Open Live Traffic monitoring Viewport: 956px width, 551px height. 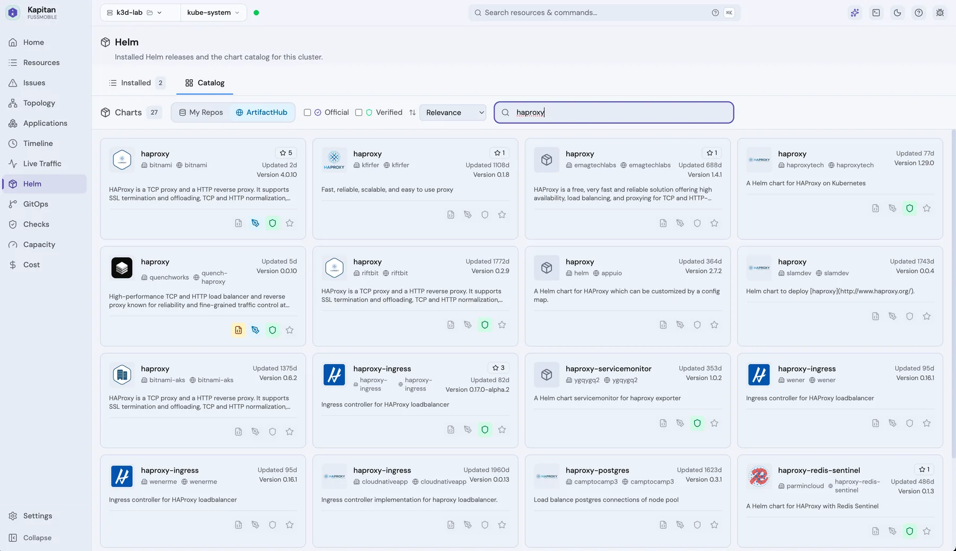coord(45,163)
